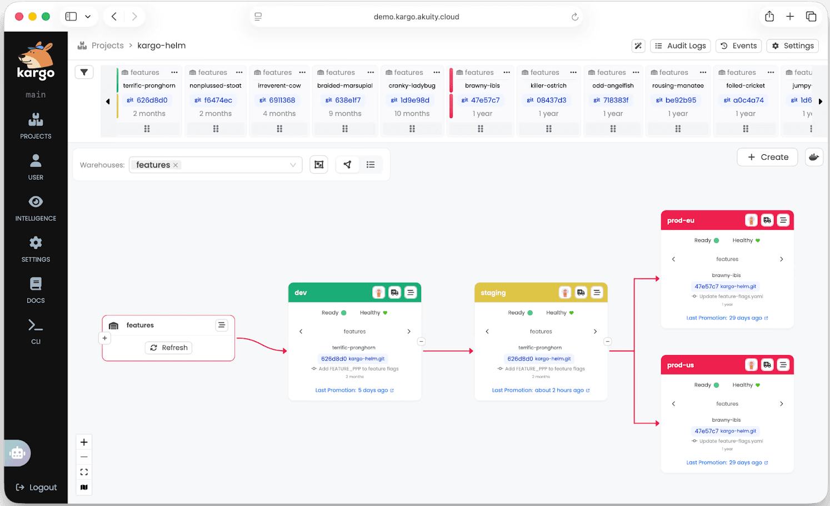Open the Audit Logs page
The height and width of the screenshot is (506, 830).
pyautogui.click(x=681, y=46)
